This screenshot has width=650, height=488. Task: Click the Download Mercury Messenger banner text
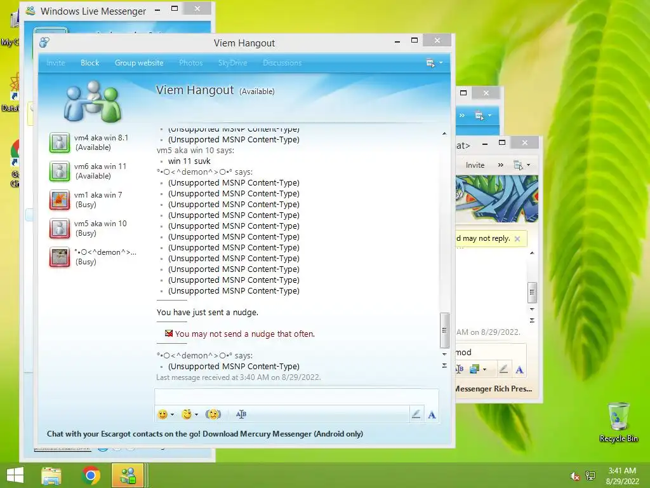tap(205, 434)
